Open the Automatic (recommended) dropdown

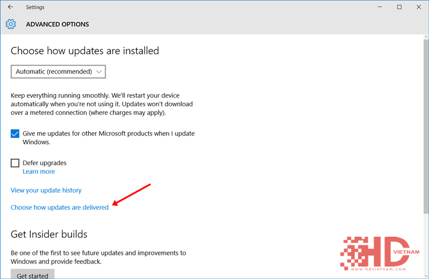(x=58, y=71)
